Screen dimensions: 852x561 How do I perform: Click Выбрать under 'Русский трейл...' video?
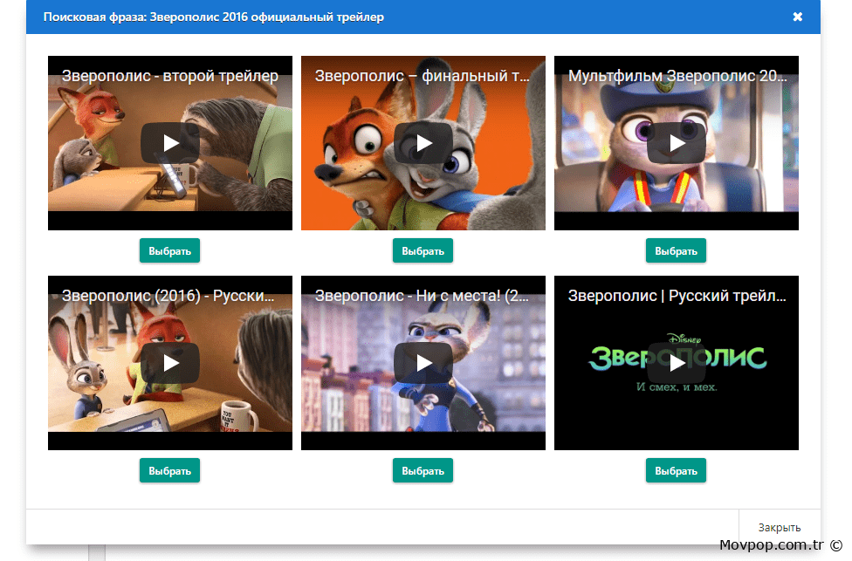pos(676,471)
